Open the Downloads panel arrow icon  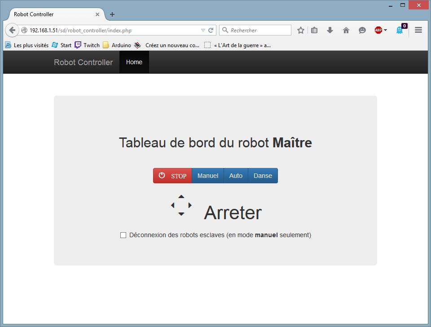[x=330, y=30]
